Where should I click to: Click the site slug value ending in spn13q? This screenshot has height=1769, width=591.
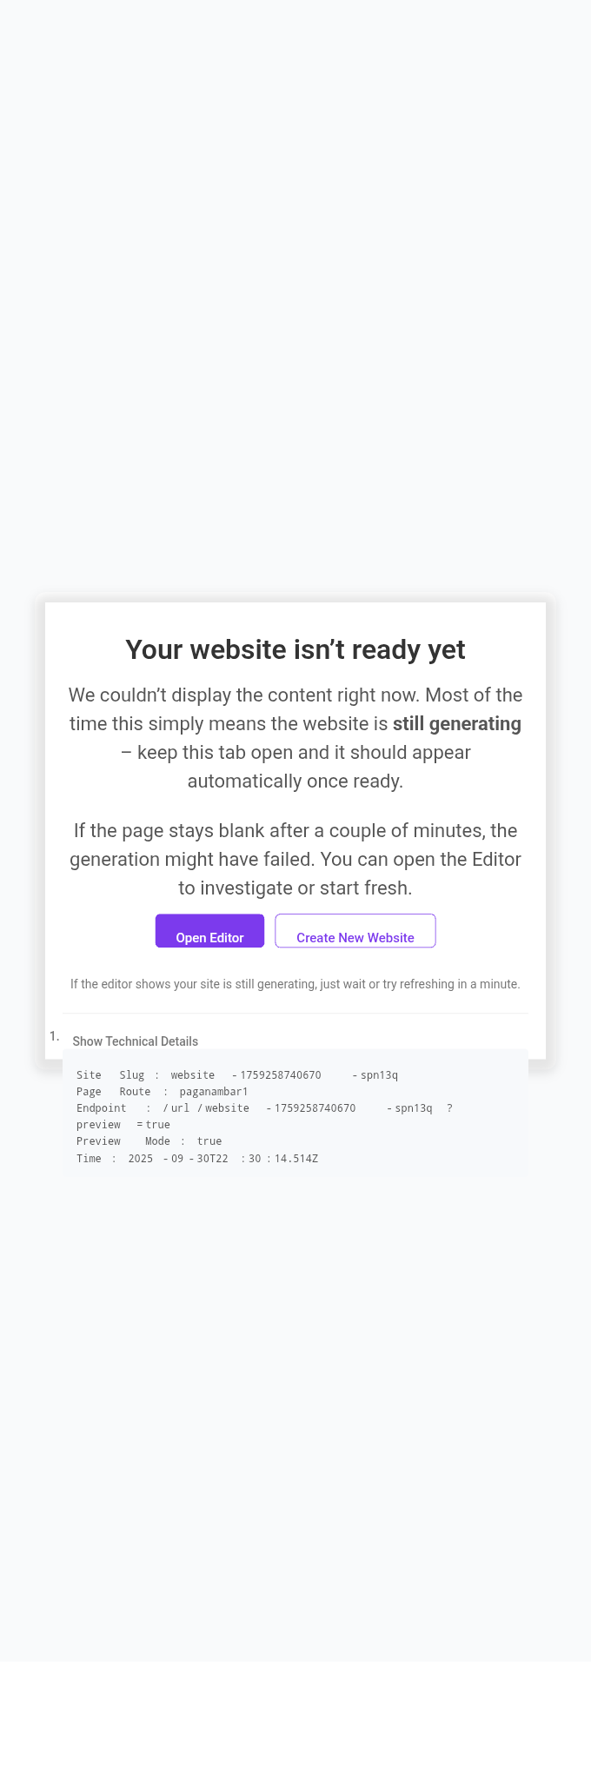point(285,1075)
